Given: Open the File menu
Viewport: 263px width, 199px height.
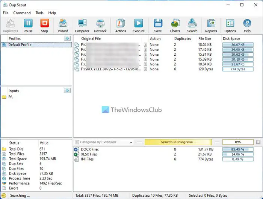Looking at the screenshot, I should 6,13.
